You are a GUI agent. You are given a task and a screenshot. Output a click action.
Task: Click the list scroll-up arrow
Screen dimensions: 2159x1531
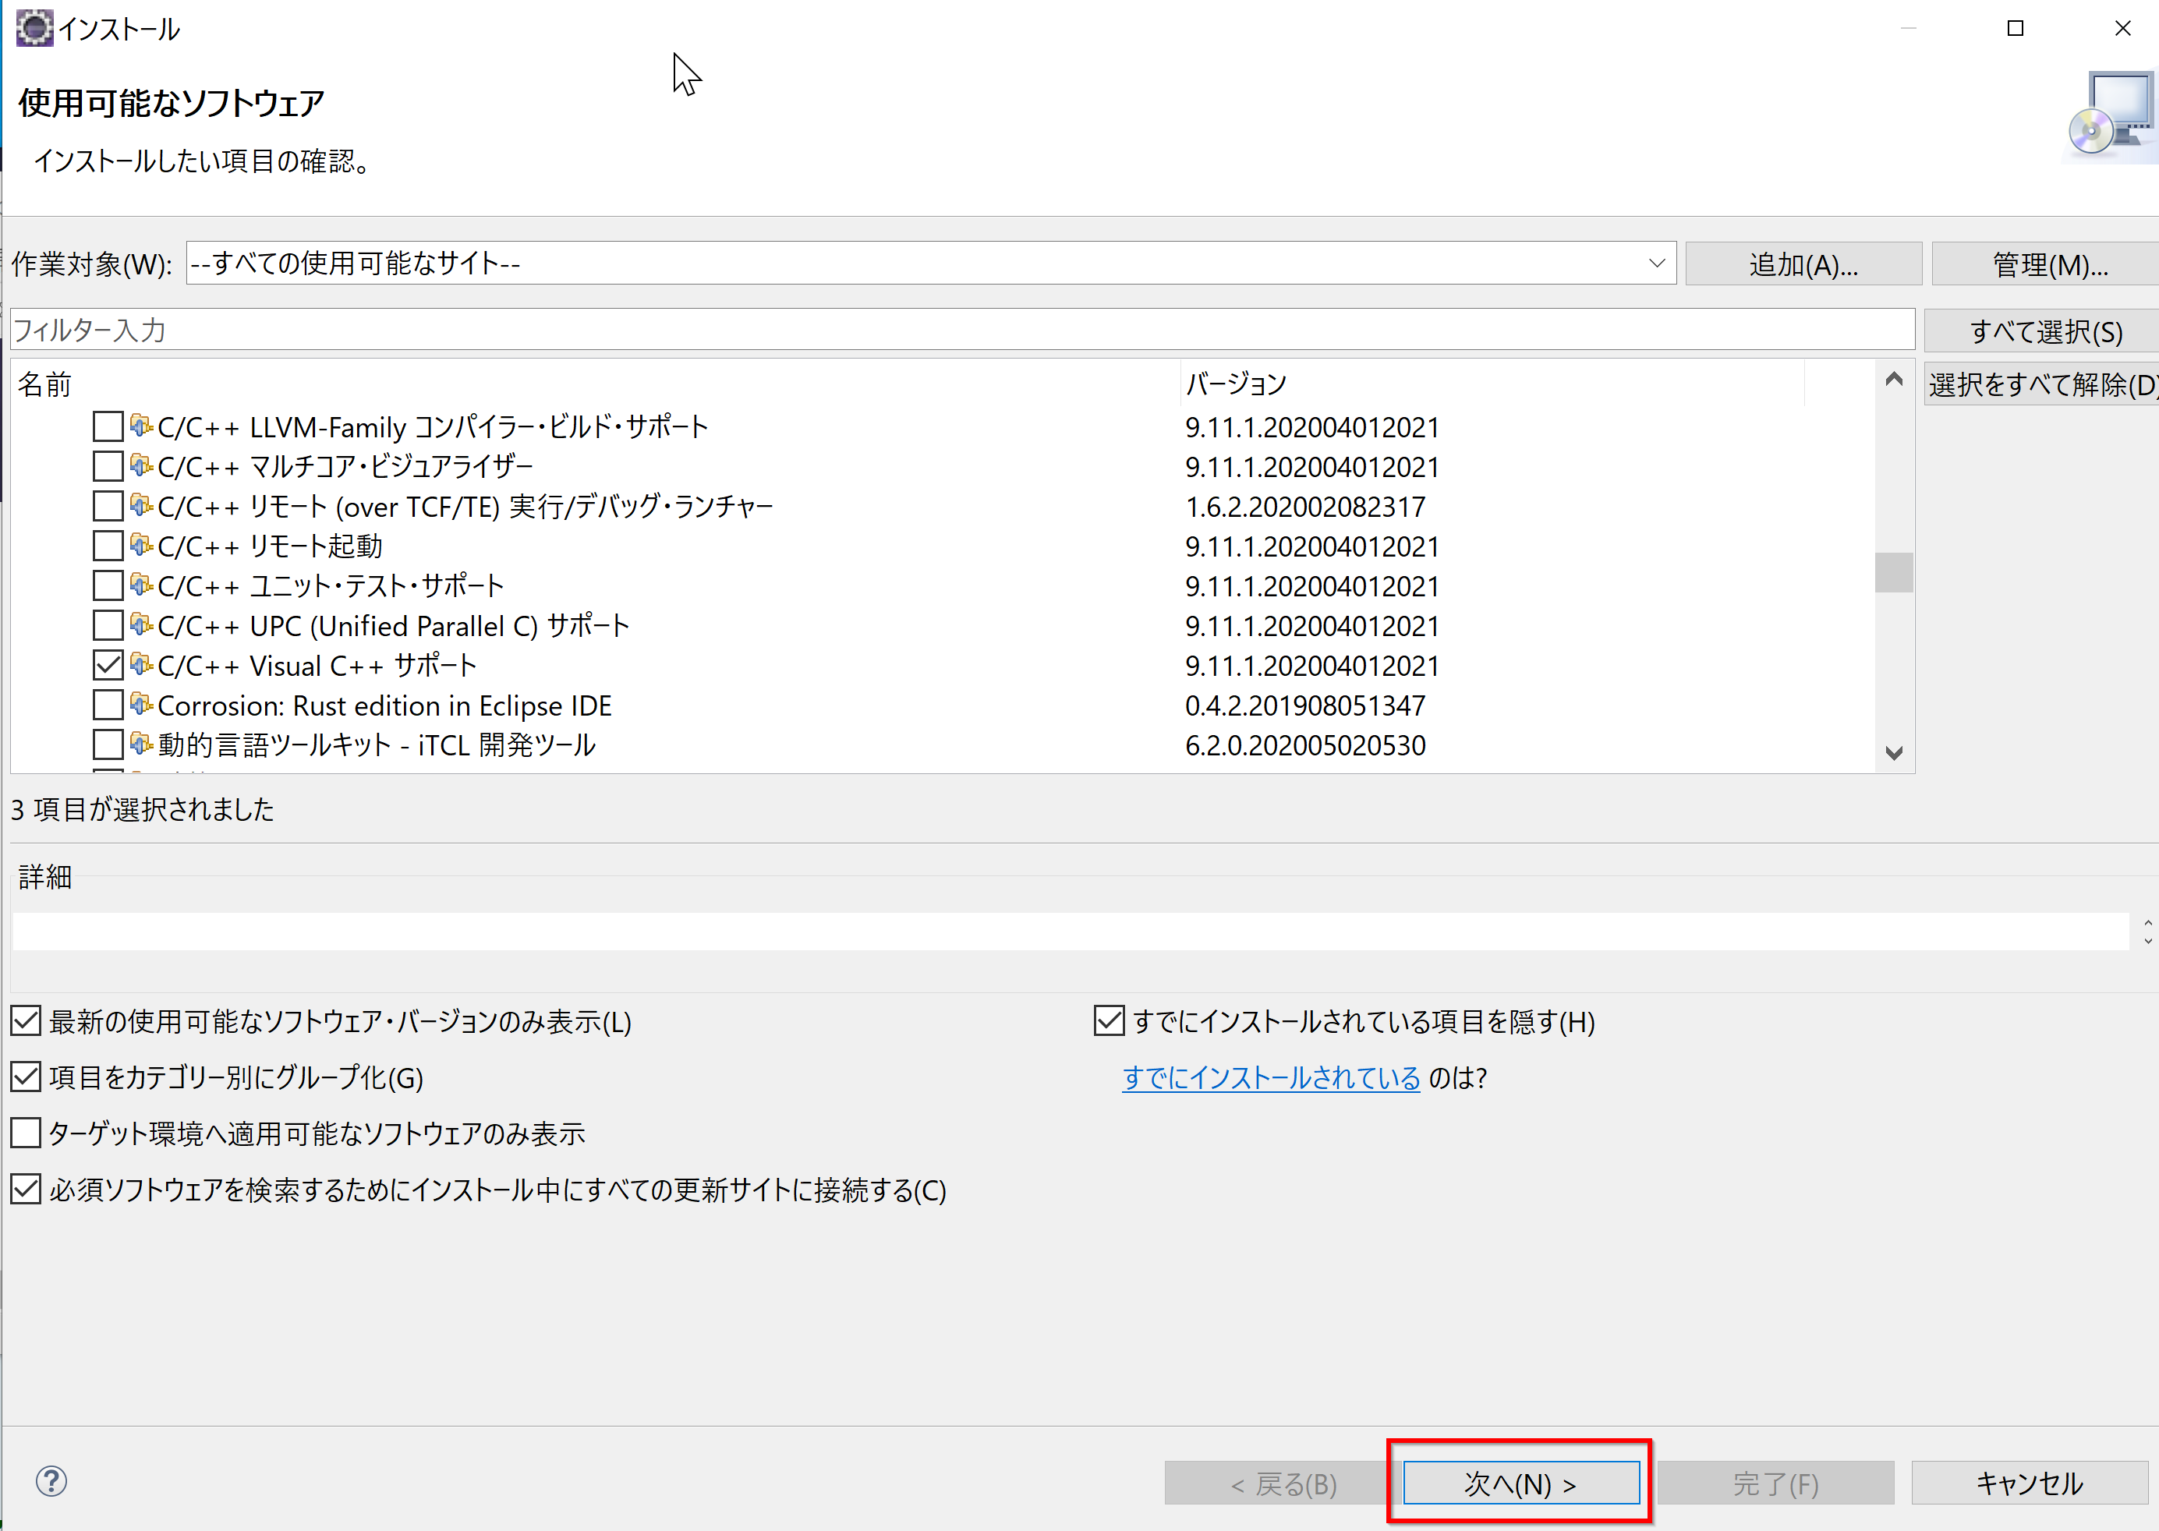pos(1893,379)
